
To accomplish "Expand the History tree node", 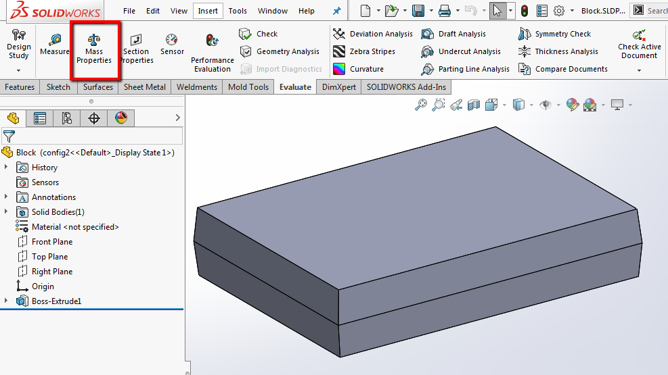I will (x=6, y=167).
